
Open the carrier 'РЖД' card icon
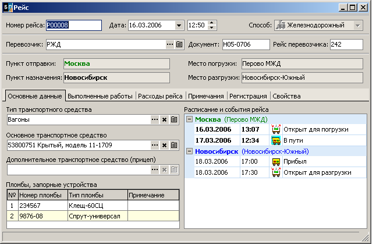(179, 44)
